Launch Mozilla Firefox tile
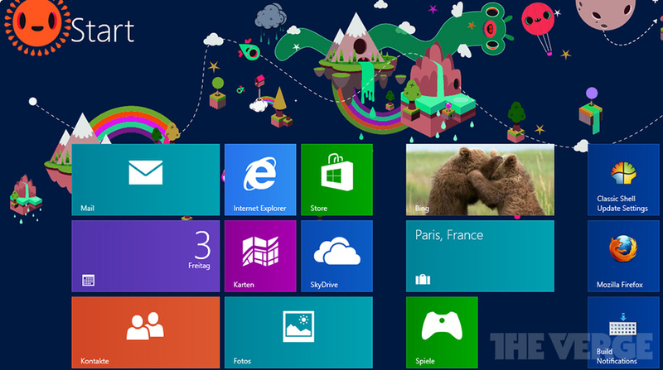 point(623,256)
